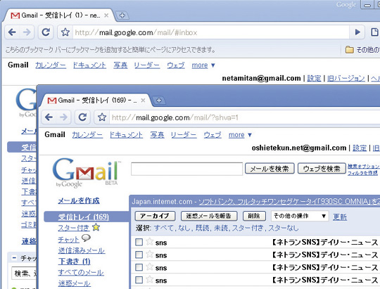The image size is (380, 289).
Task: Open 設定 beside oshietekun.net@gmail.com
Action: (x=360, y=148)
